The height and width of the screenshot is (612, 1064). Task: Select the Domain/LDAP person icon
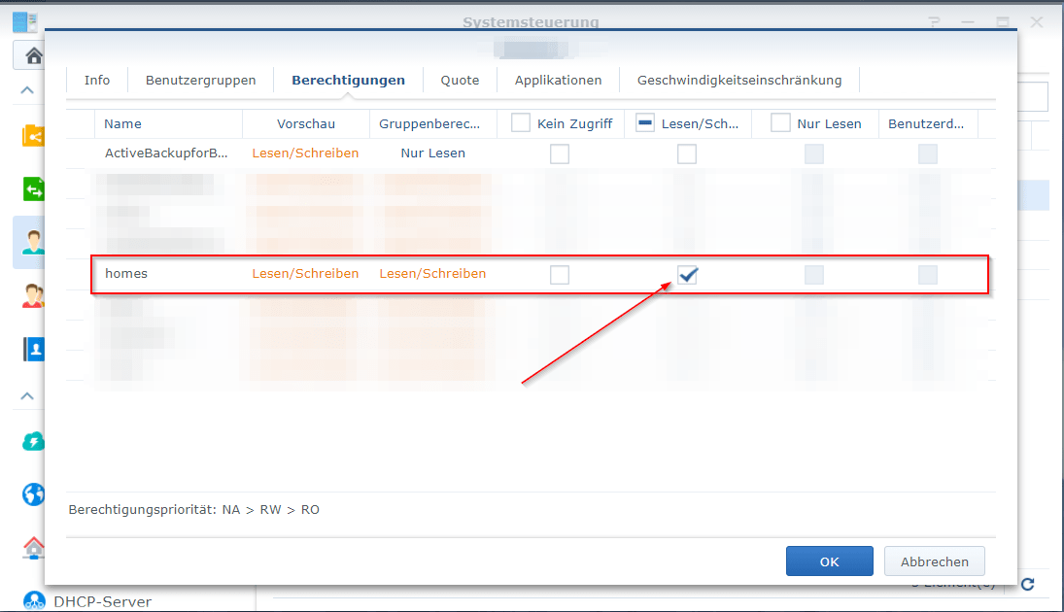[x=32, y=348]
